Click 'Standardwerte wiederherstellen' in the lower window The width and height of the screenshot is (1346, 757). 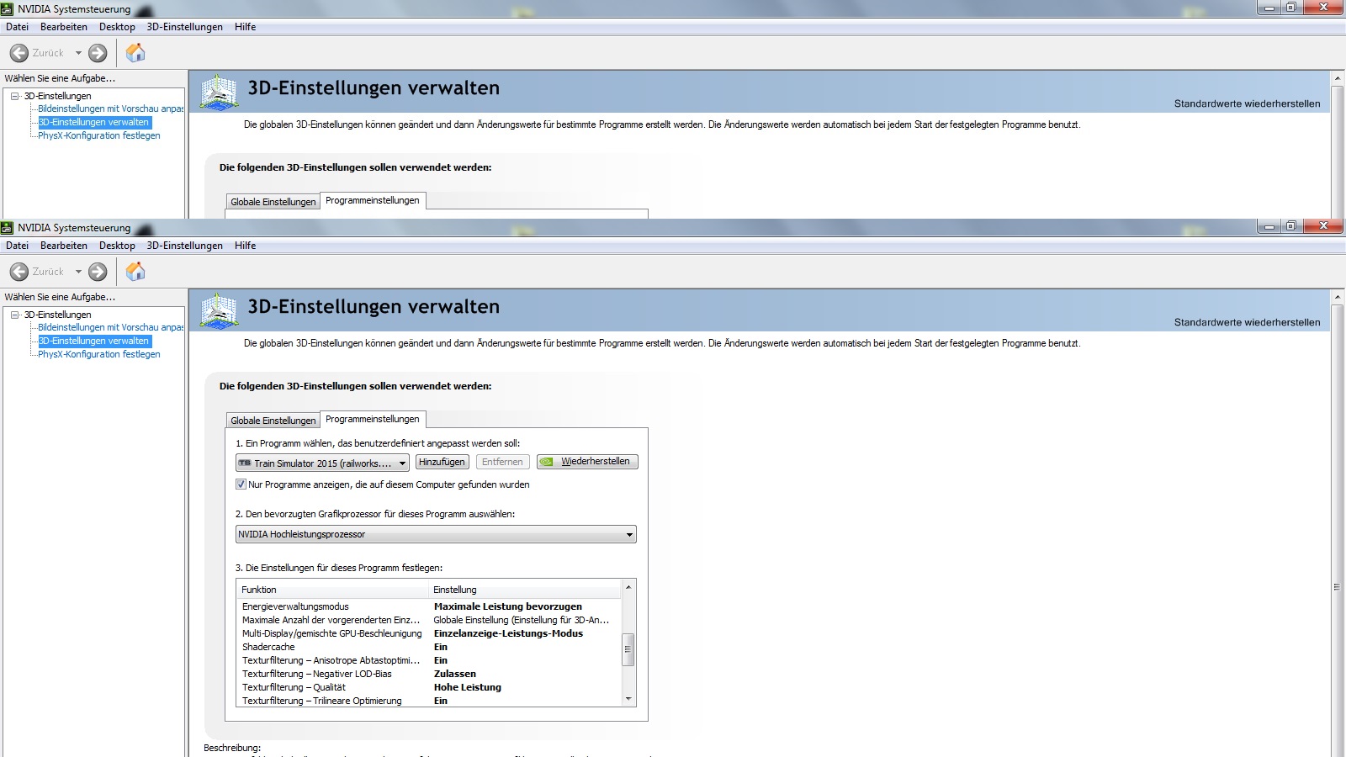pos(1247,322)
